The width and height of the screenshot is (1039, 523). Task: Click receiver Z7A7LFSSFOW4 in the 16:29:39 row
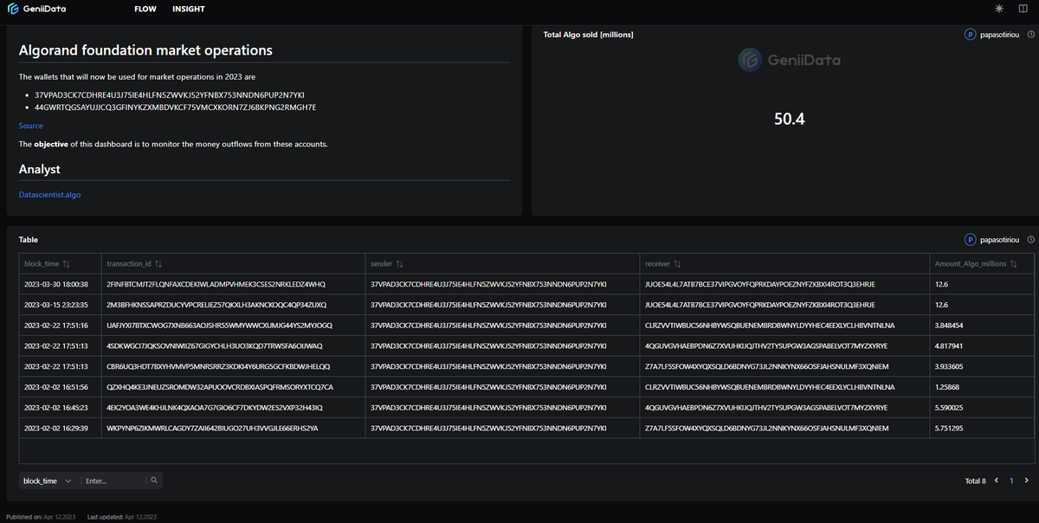pyautogui.click(x=766, y=428)
